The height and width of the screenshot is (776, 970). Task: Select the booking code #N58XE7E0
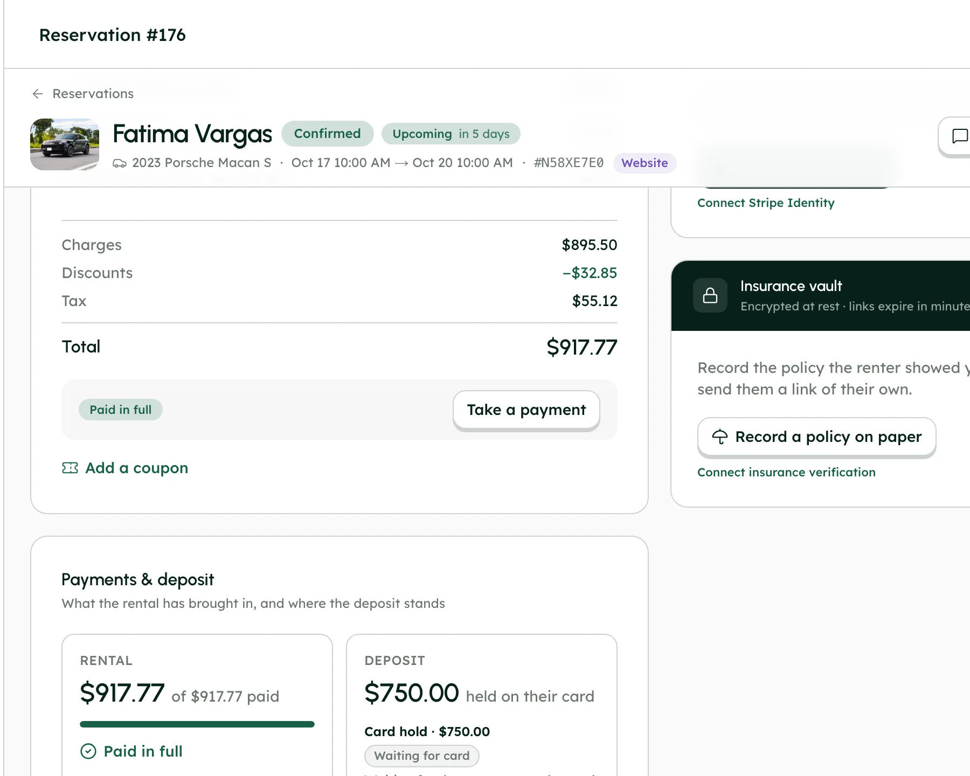click(569, 163)
